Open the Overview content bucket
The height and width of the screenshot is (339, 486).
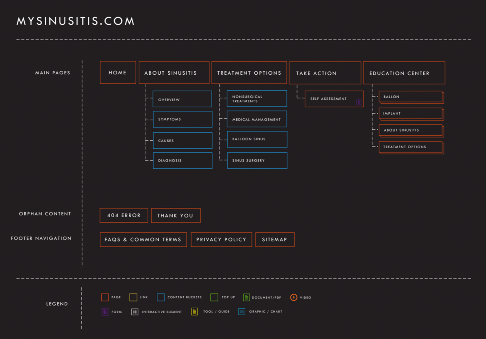pos(182,99)
